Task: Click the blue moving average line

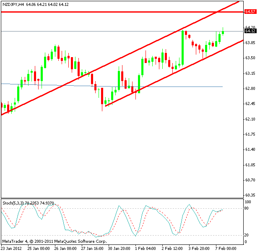Action: tap(112, 86)
